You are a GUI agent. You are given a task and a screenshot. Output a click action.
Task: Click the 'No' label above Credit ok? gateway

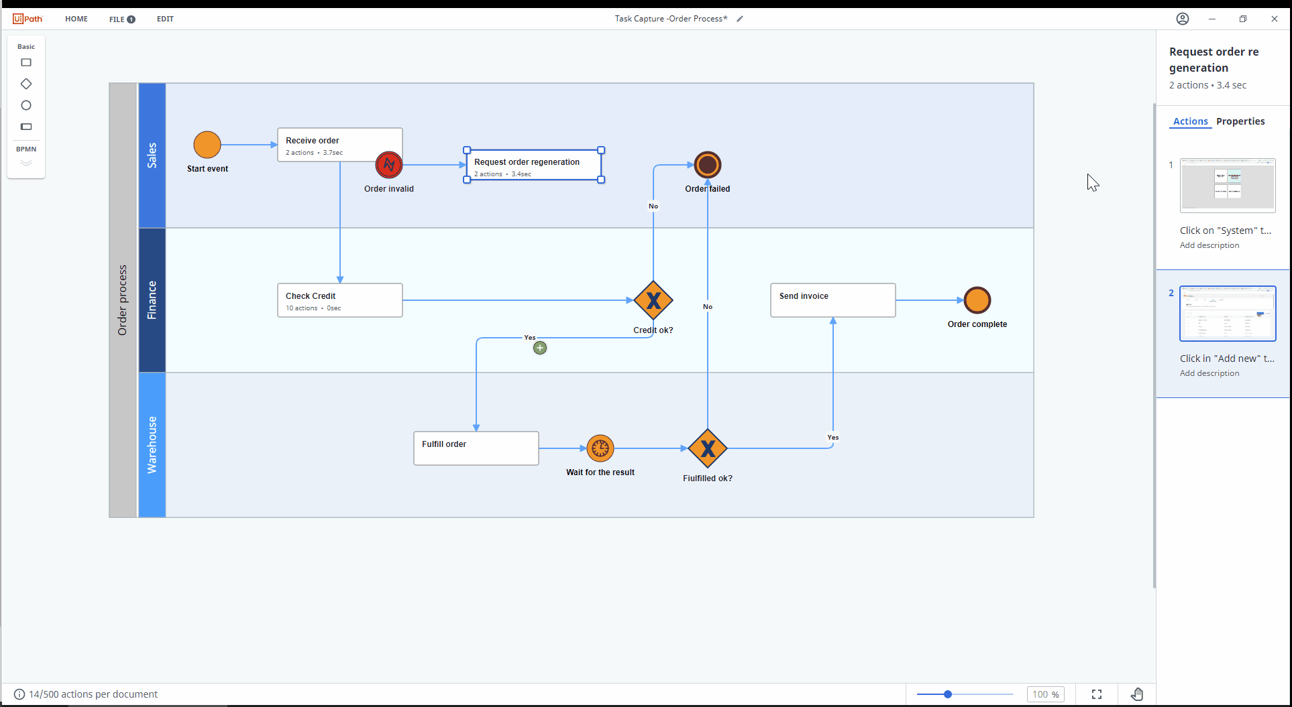tap(653, 206)
